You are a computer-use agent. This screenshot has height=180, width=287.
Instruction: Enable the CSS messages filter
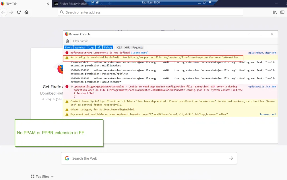pos(119,47)
